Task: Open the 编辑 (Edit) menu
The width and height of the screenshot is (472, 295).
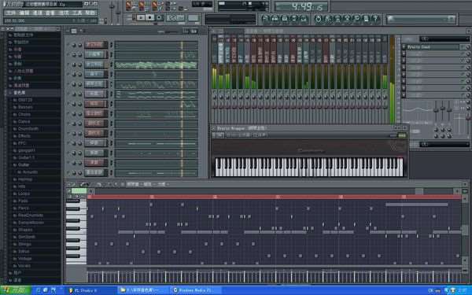Action: click(x=24, y=13)
